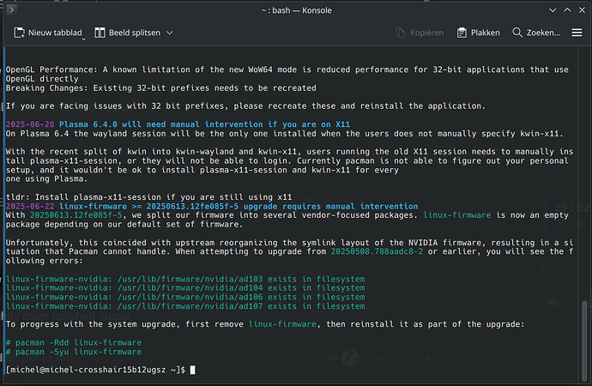Click the Kopiëren copy icon
Image resolution: width=592 pixels, height=386 pixels.
pyautogui.click(x=401, y=33)
